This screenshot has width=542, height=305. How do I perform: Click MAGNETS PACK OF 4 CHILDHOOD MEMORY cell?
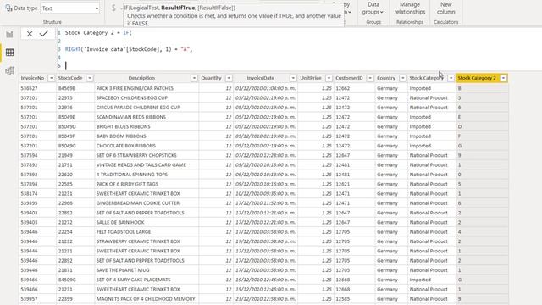[x=146, y=299]
